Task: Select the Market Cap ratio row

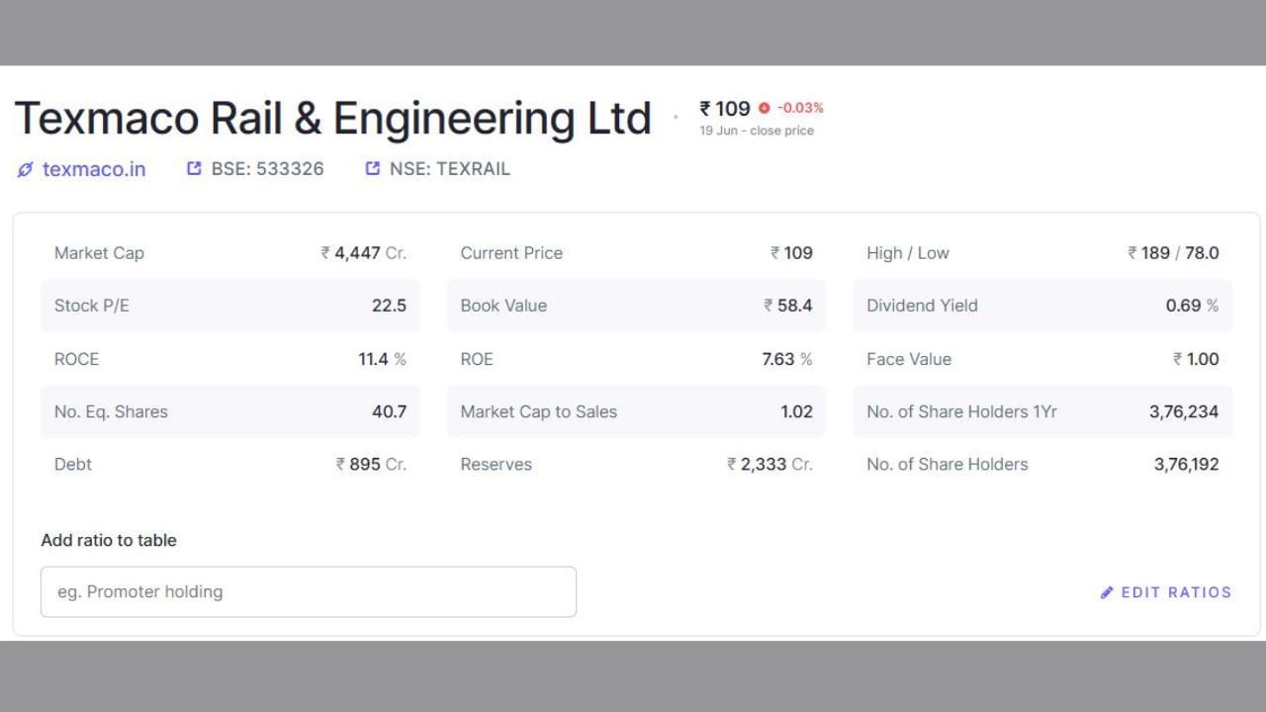Action: point(230,253)
